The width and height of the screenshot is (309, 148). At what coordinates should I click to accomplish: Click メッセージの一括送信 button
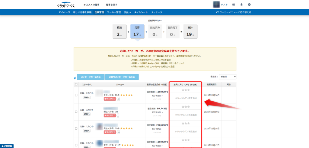[91, 77]
